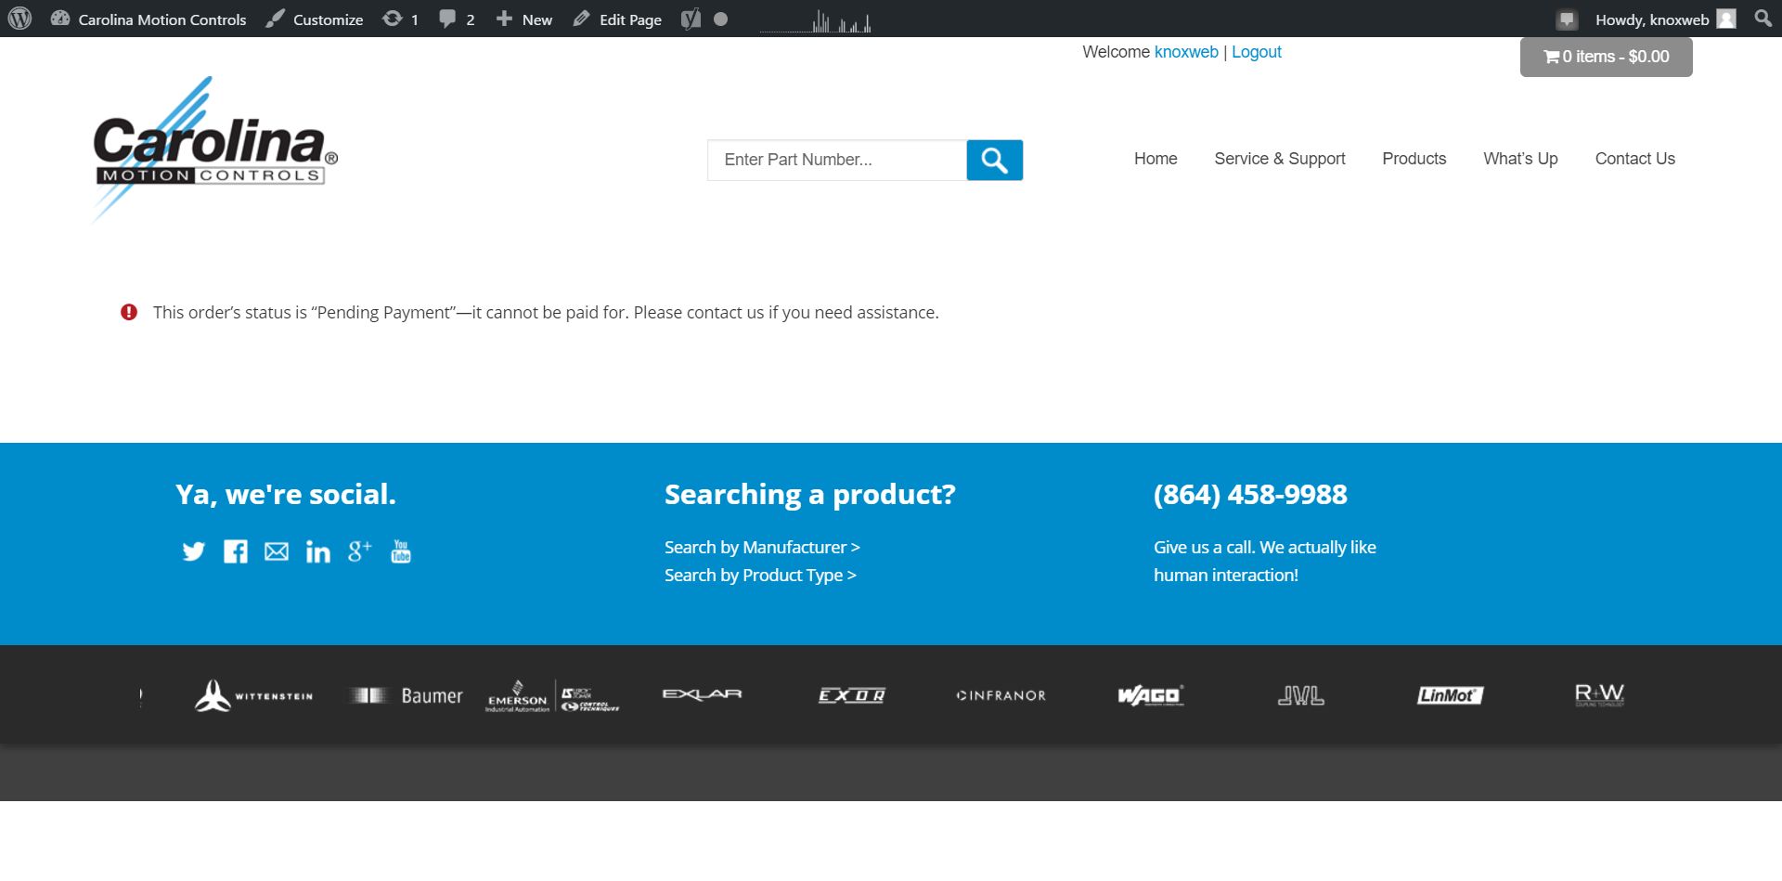Click the blue magnifier search button
1782x881 pixels.
pyautogui.click(x=995, y=160)
